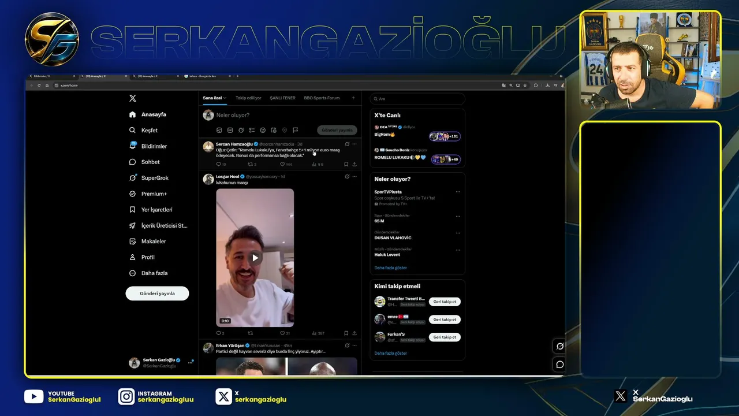Open more options for 65 M trend
739x416 pixels.
(458, 216)
